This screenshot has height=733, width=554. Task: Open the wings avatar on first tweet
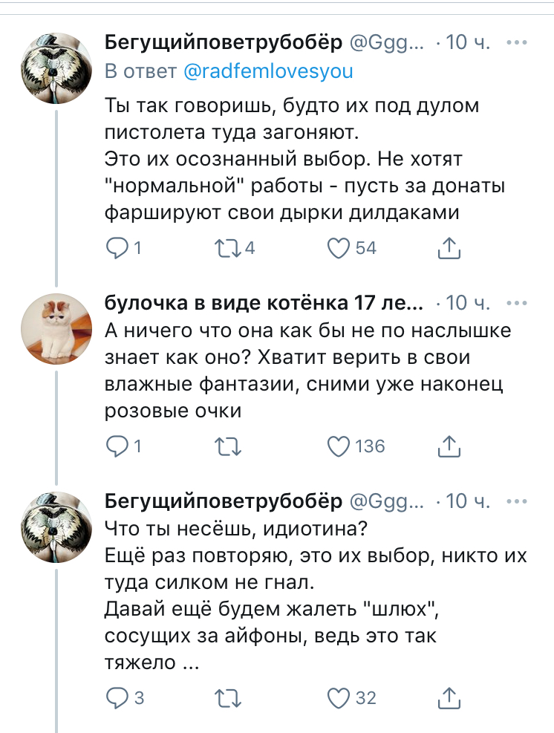[x=56, y=65]
